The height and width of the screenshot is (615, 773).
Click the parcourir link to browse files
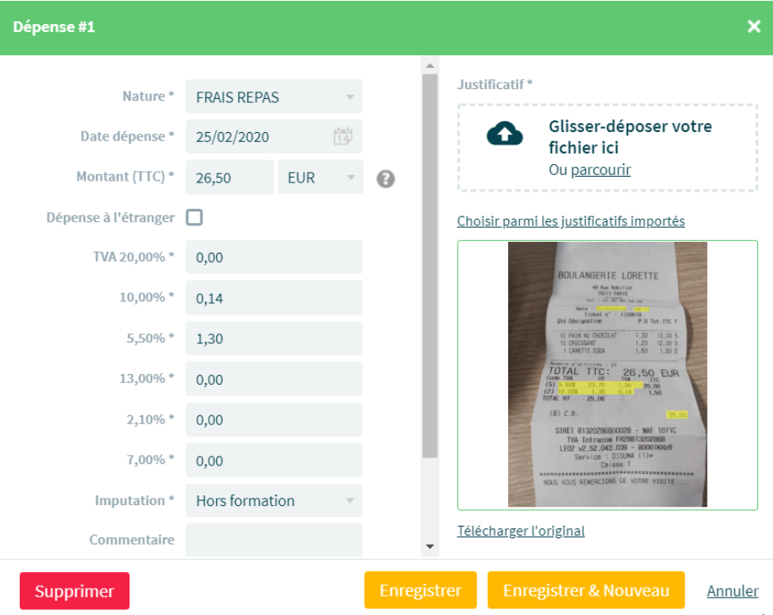(601, 170)
